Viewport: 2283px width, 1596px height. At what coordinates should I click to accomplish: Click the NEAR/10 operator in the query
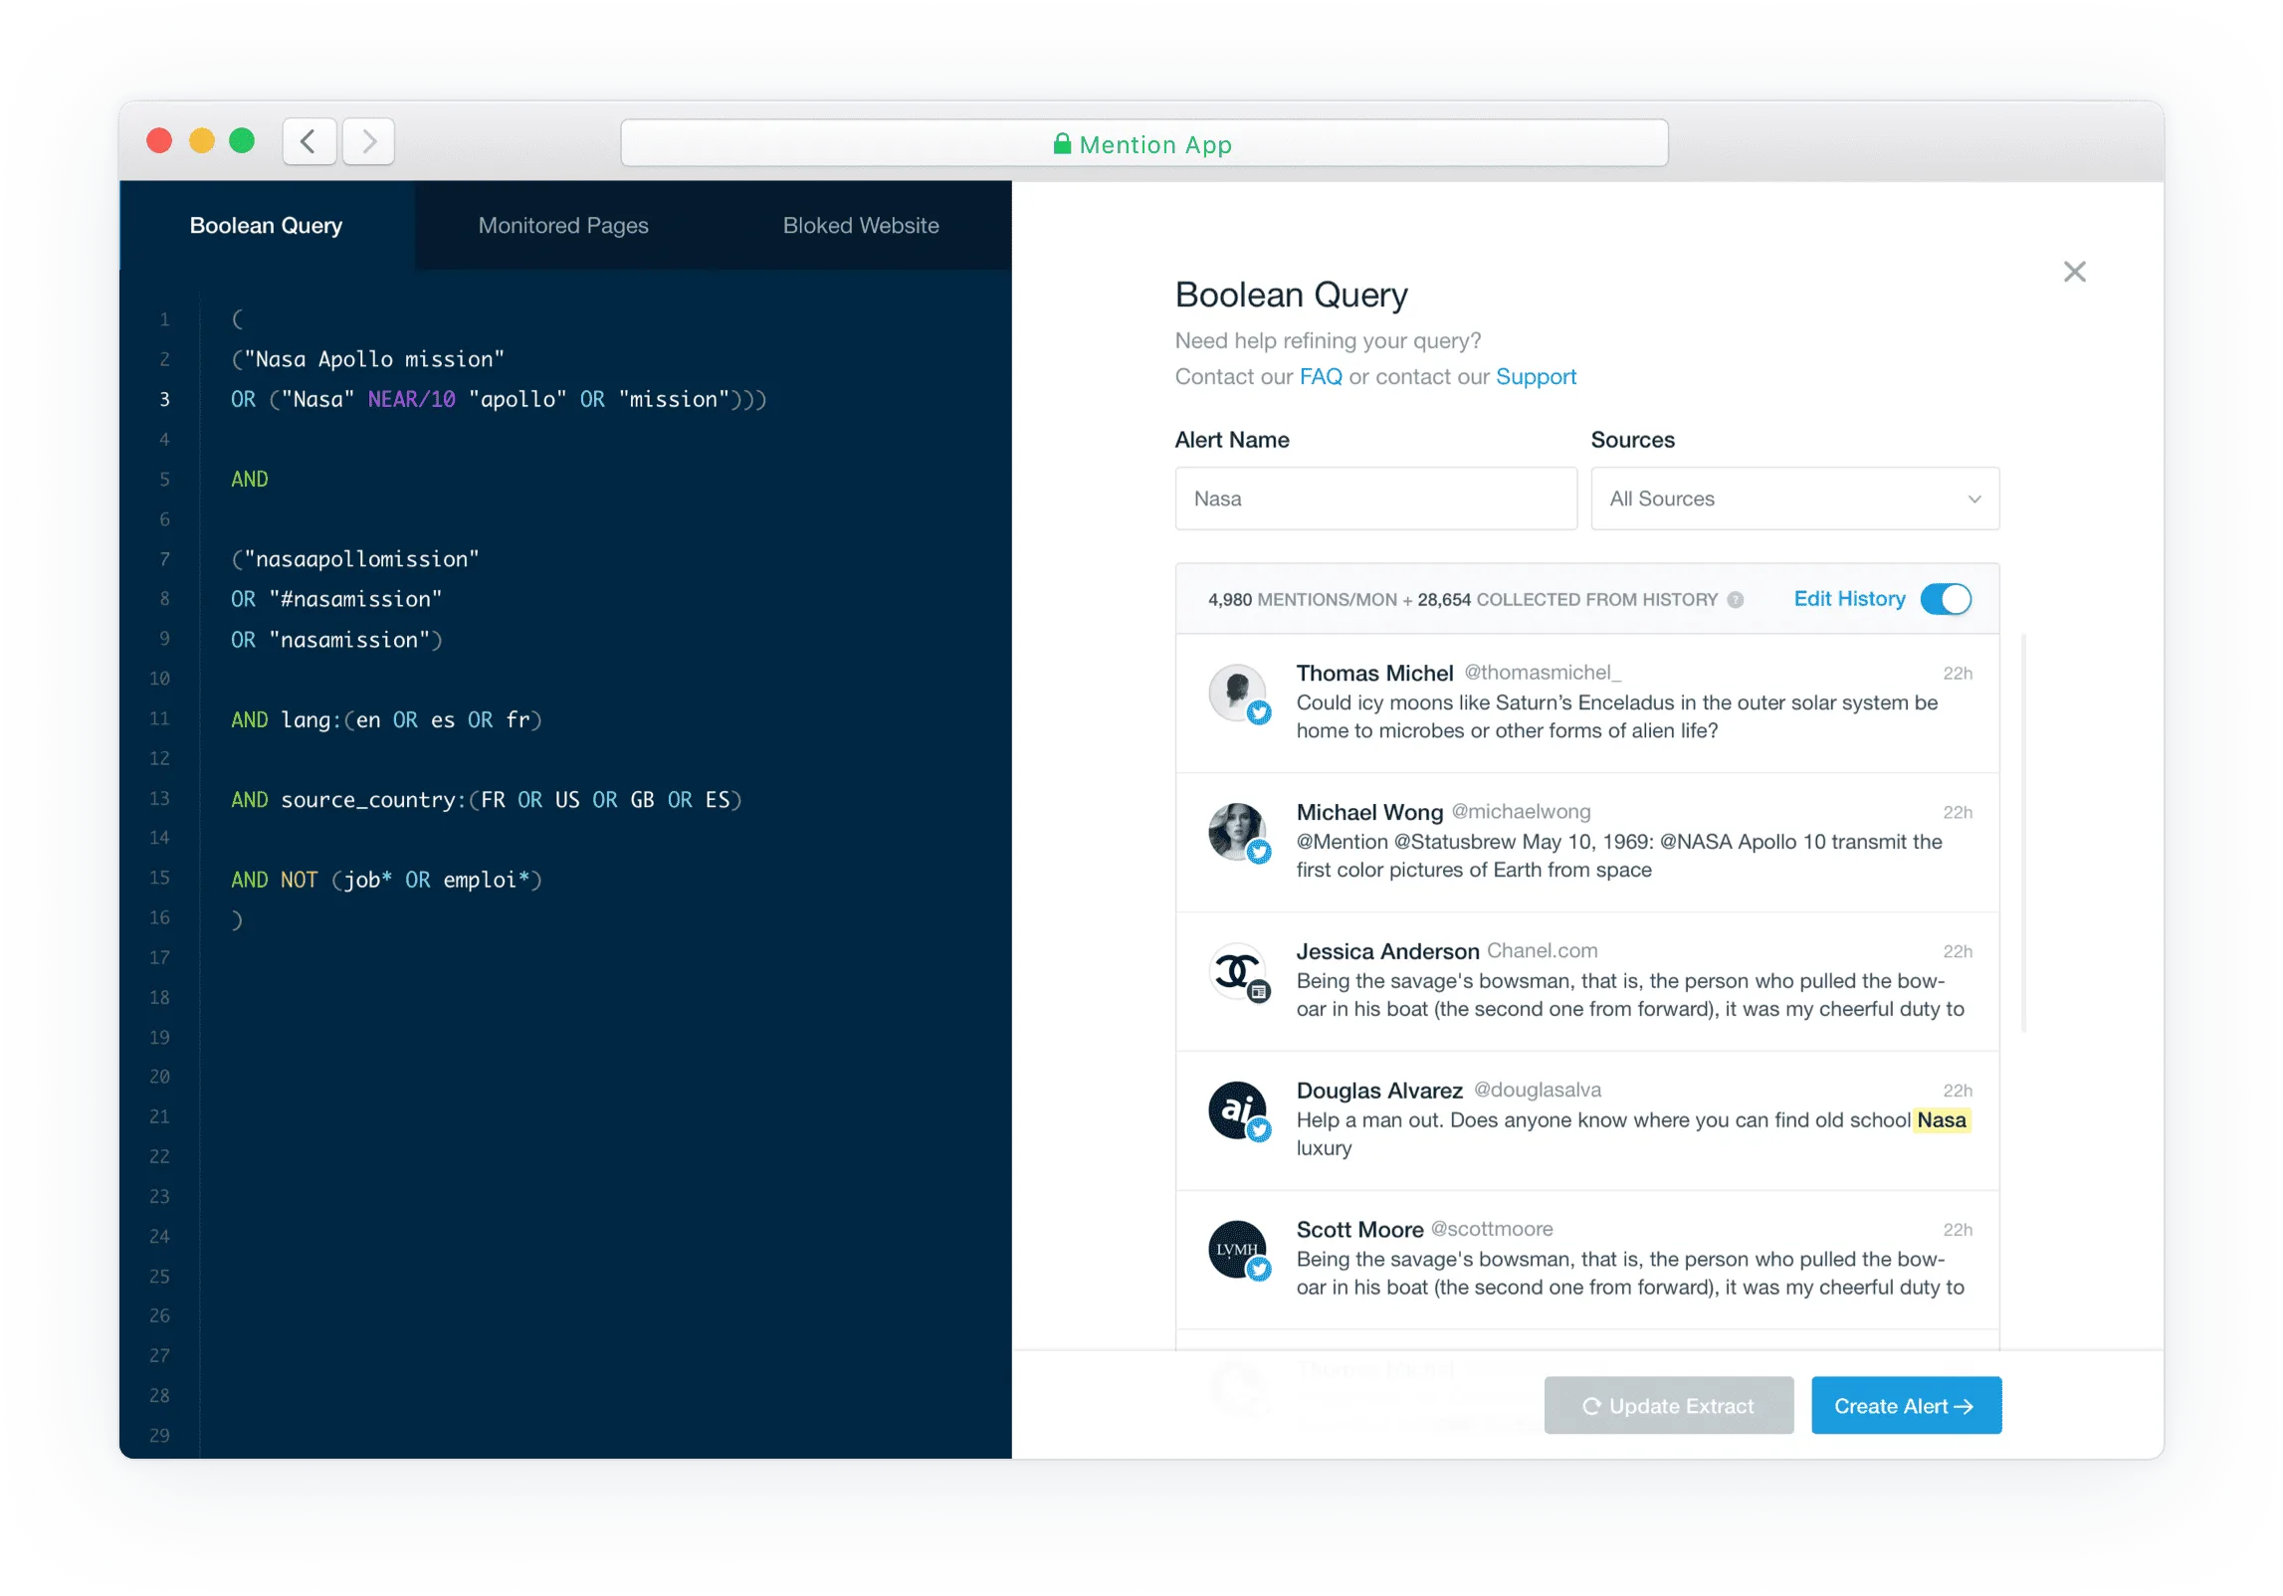[411, 400]
